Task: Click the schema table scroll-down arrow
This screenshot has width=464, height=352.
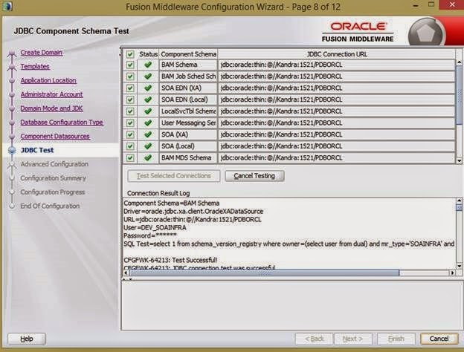Action: [x=460, y=161]
